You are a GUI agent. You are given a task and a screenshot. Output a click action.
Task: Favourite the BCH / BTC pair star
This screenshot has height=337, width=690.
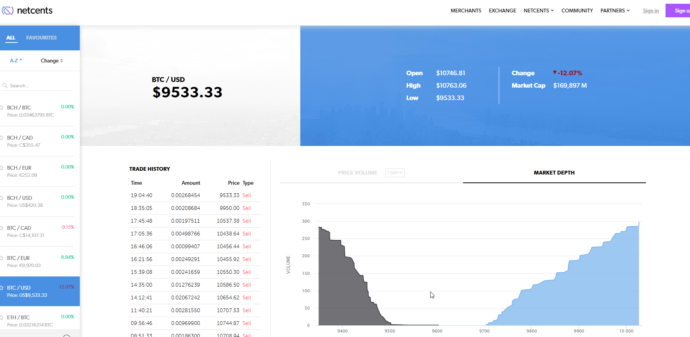(2, 108)
